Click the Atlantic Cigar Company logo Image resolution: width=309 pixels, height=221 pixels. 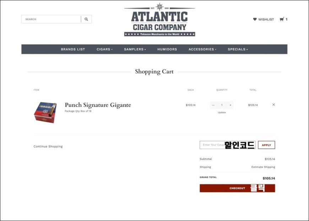point(159,19)
